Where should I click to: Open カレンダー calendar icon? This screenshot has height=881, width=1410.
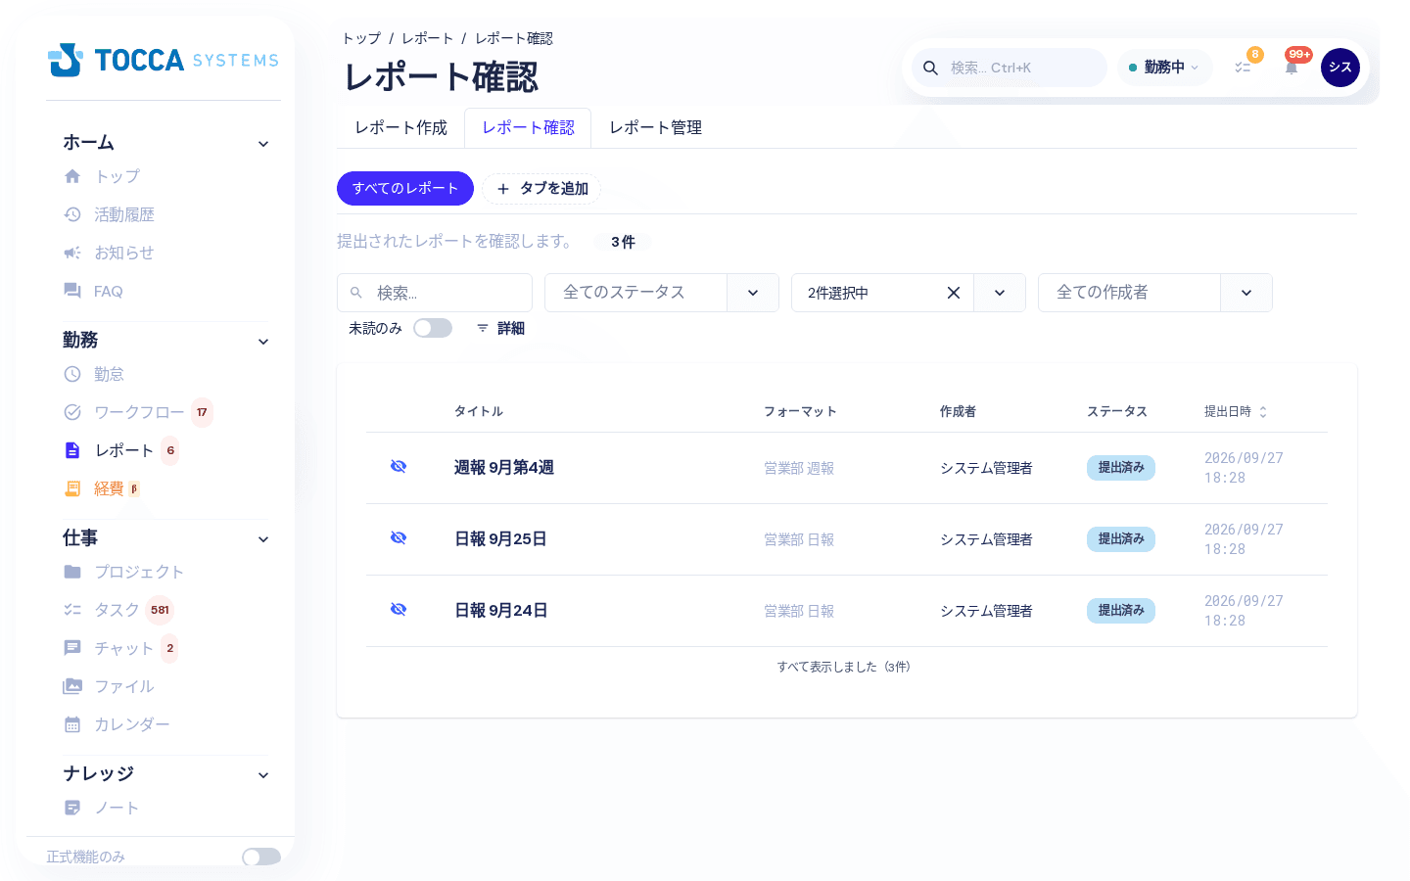click(x=72, y=724)
